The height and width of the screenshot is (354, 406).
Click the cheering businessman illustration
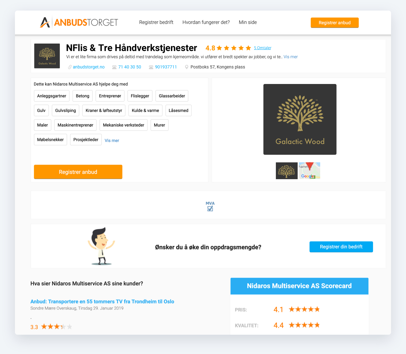(101, 246)
